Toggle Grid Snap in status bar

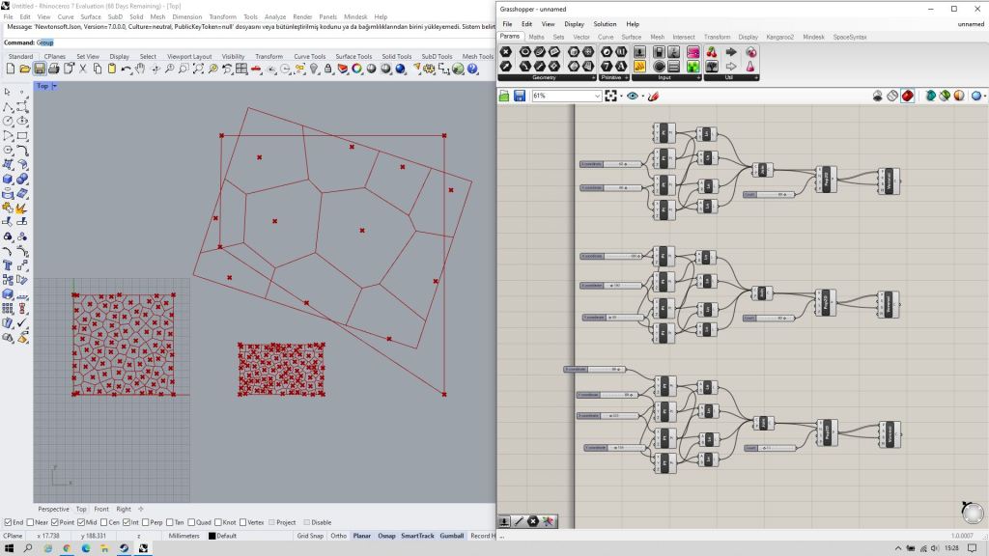click(x=310, y=535)
